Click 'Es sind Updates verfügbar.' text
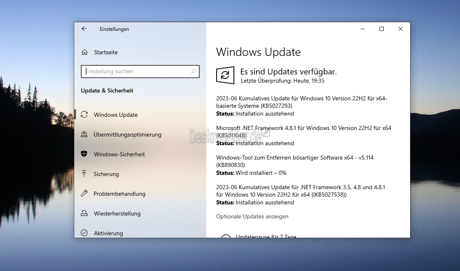 288,72
